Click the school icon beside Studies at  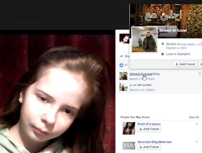tap(163, 44)
